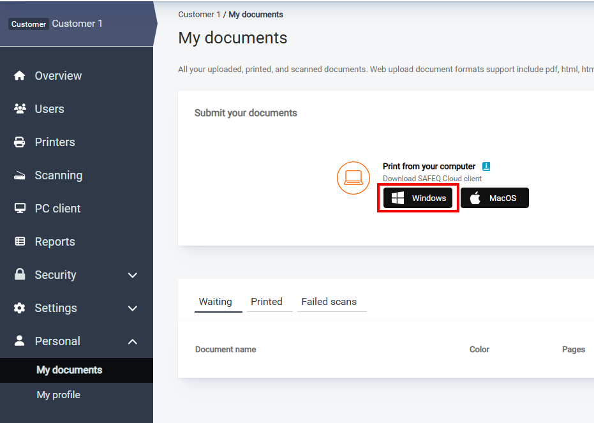Click the Users group icon
Screen dimensions: 594x423
click(20, 109)
